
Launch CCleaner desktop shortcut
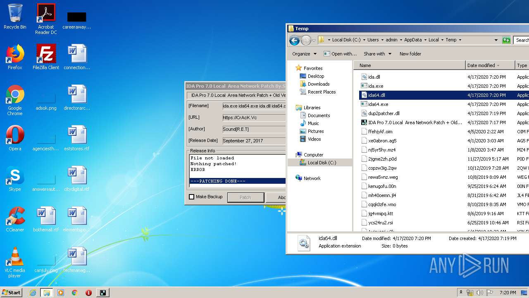click(15, 219)
